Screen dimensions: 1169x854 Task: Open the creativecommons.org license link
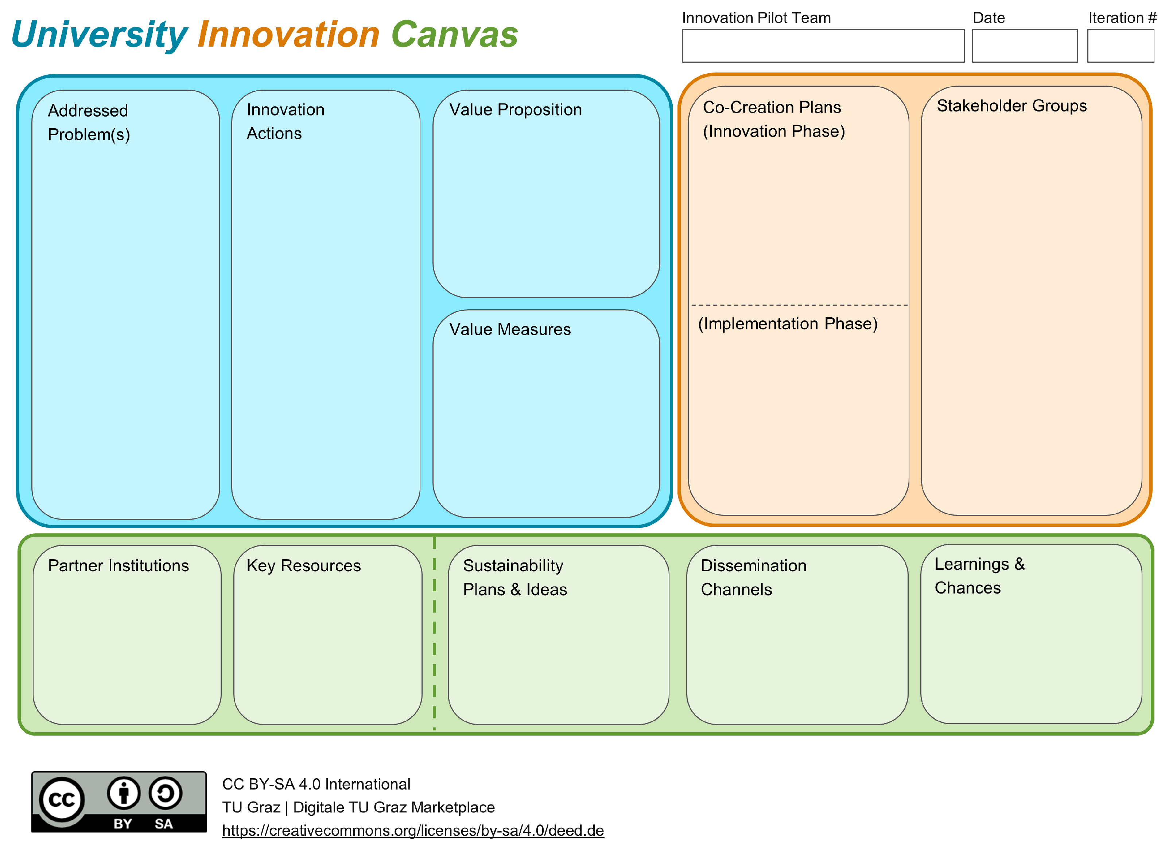pyautogui.click(x=413, y=831)
